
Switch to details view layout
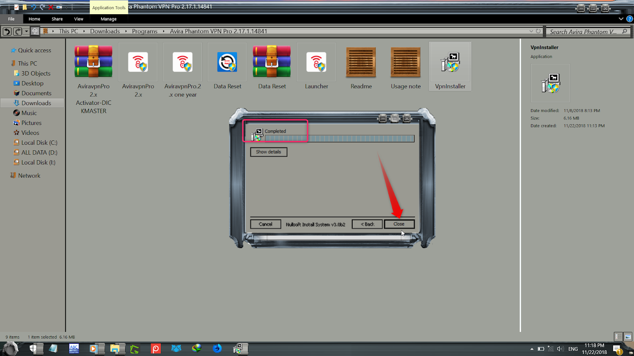click(618, 337)
